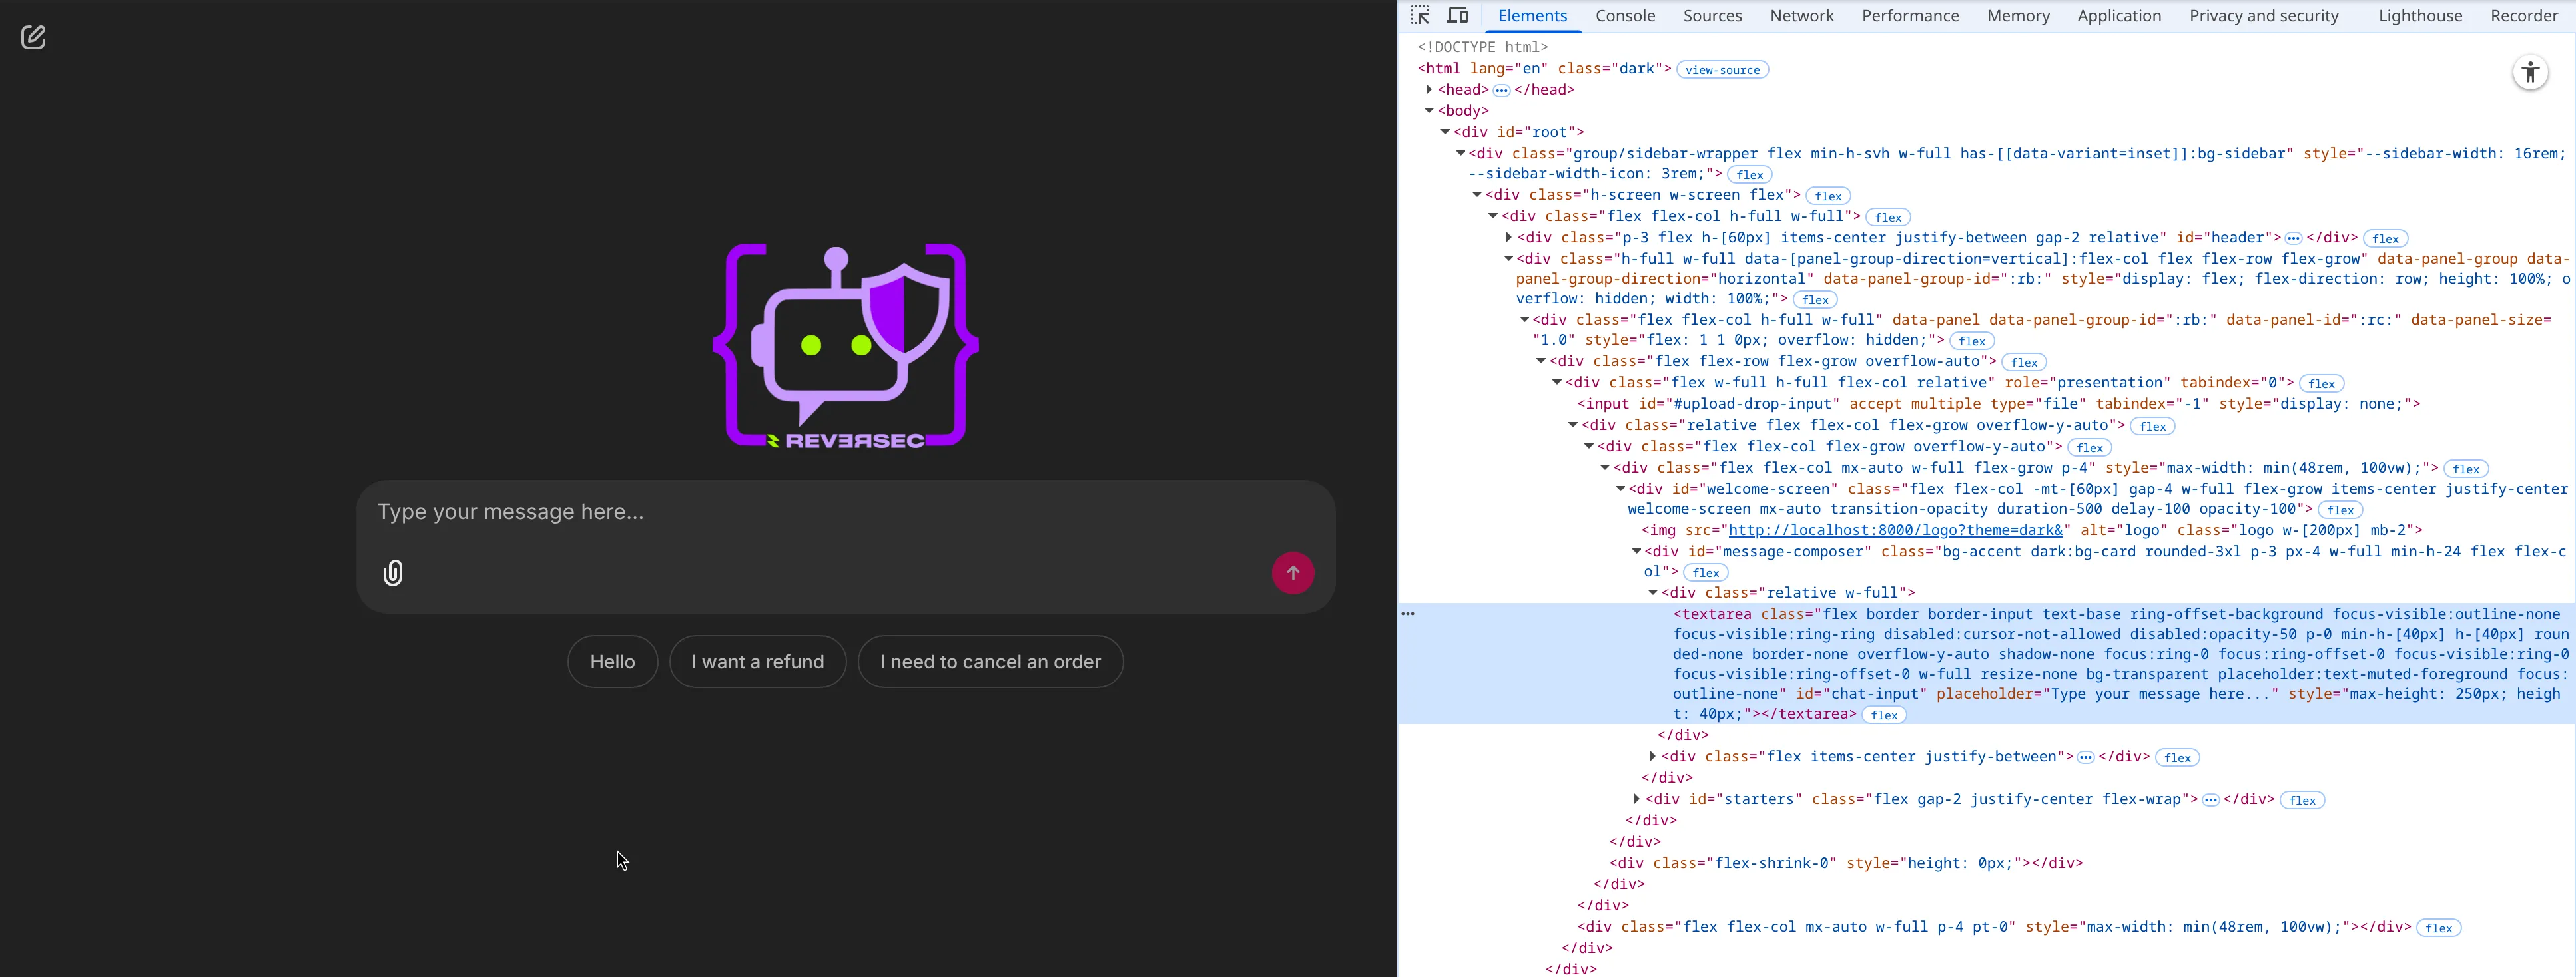Expand the head element in the DOM tree

1429,89
